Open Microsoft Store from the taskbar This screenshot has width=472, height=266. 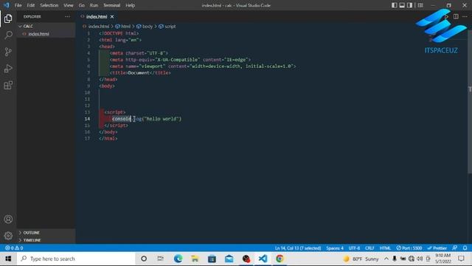pyautogui.click(x=212, y=259)
